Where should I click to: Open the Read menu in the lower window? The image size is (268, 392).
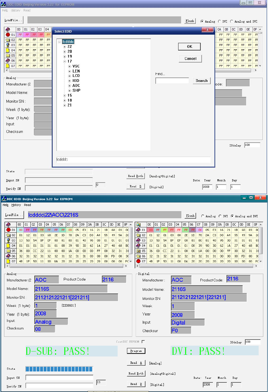[x=28, y=205]
